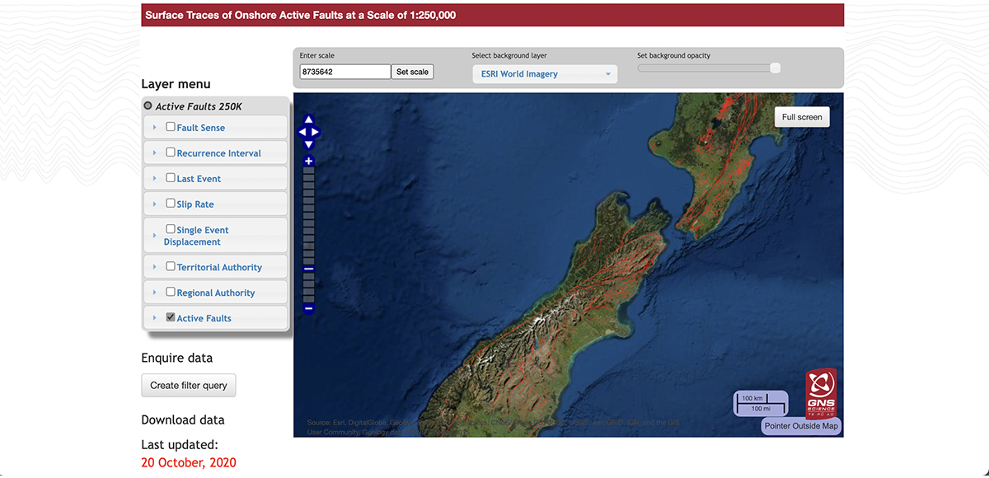The image size is (989, 478).
Task: Click the Active Faults 250K layer bullet
Action: point(148,105)
